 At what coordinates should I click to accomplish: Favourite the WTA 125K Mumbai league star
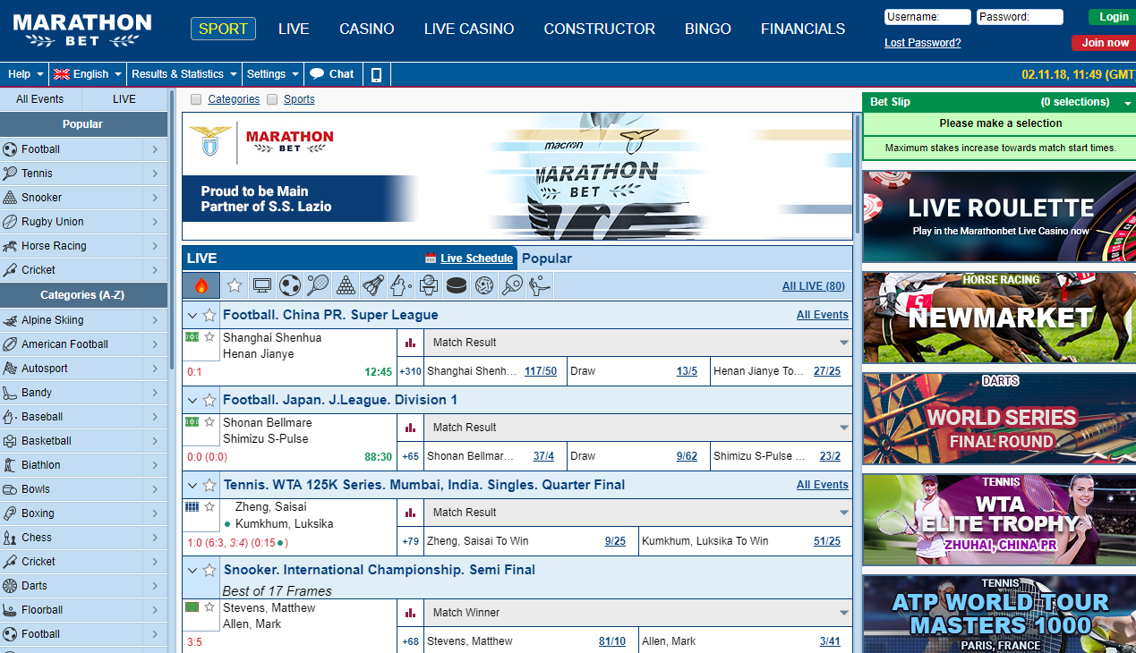point(209,485)
